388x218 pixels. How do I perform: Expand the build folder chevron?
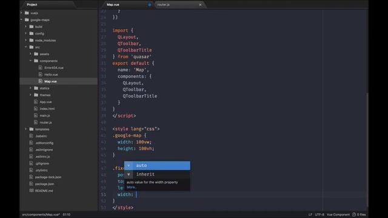(x=25, y=27)
